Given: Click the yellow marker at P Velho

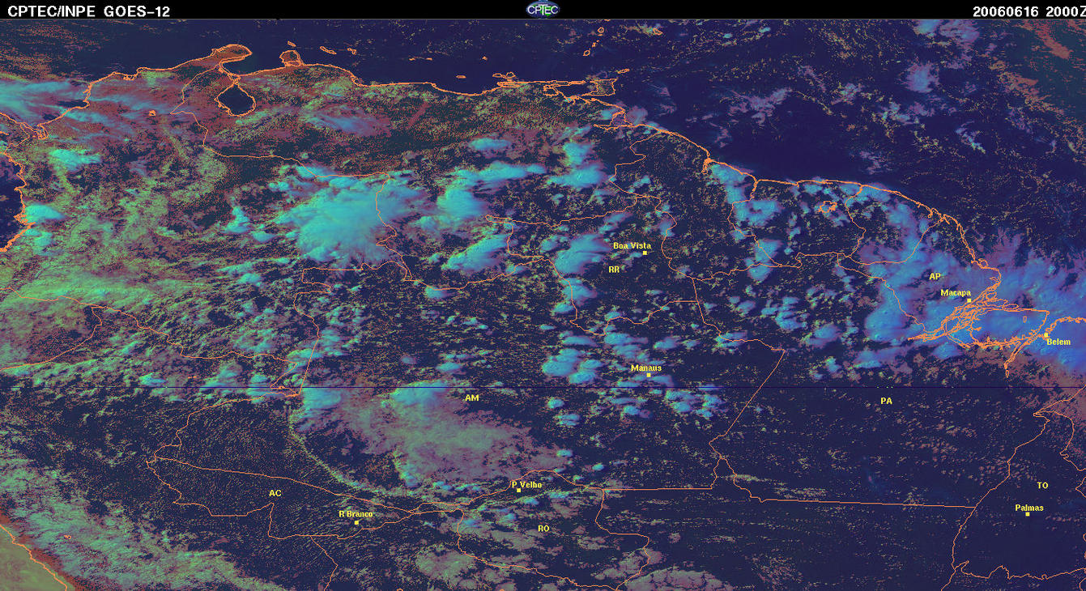Looking at the screenshot, I should point(518,491).
